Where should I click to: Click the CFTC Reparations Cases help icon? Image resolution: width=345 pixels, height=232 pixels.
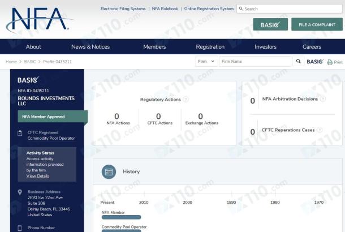[320, 130]
